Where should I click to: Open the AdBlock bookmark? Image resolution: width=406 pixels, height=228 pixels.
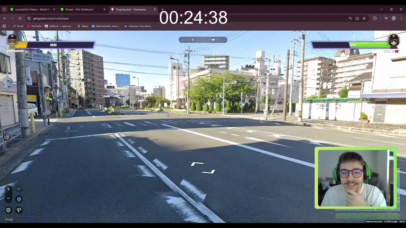click(59, 26)
